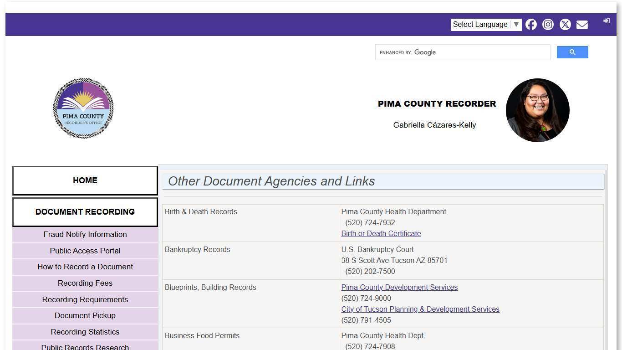Open the Select Language dropdown
622x350 pixels.
[480, 24]
